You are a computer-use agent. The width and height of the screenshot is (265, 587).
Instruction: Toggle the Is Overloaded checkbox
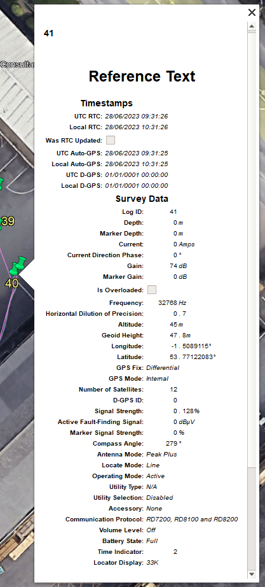tap(152, 290)
